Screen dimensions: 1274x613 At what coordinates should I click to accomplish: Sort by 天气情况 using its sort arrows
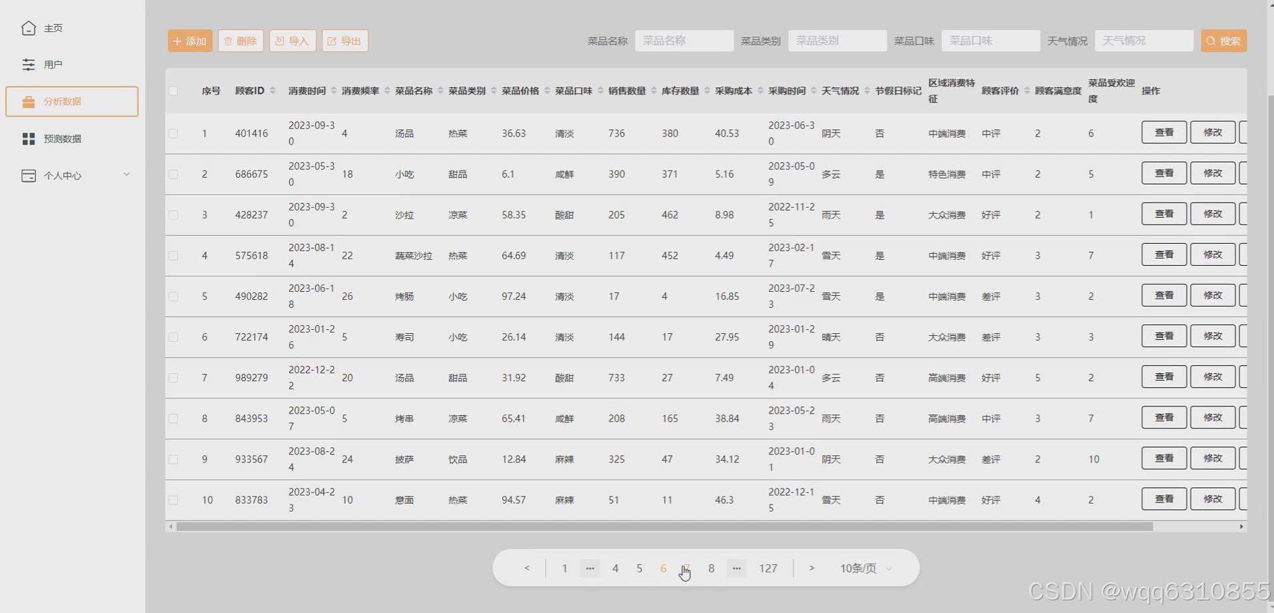click(x=867, y=91)
